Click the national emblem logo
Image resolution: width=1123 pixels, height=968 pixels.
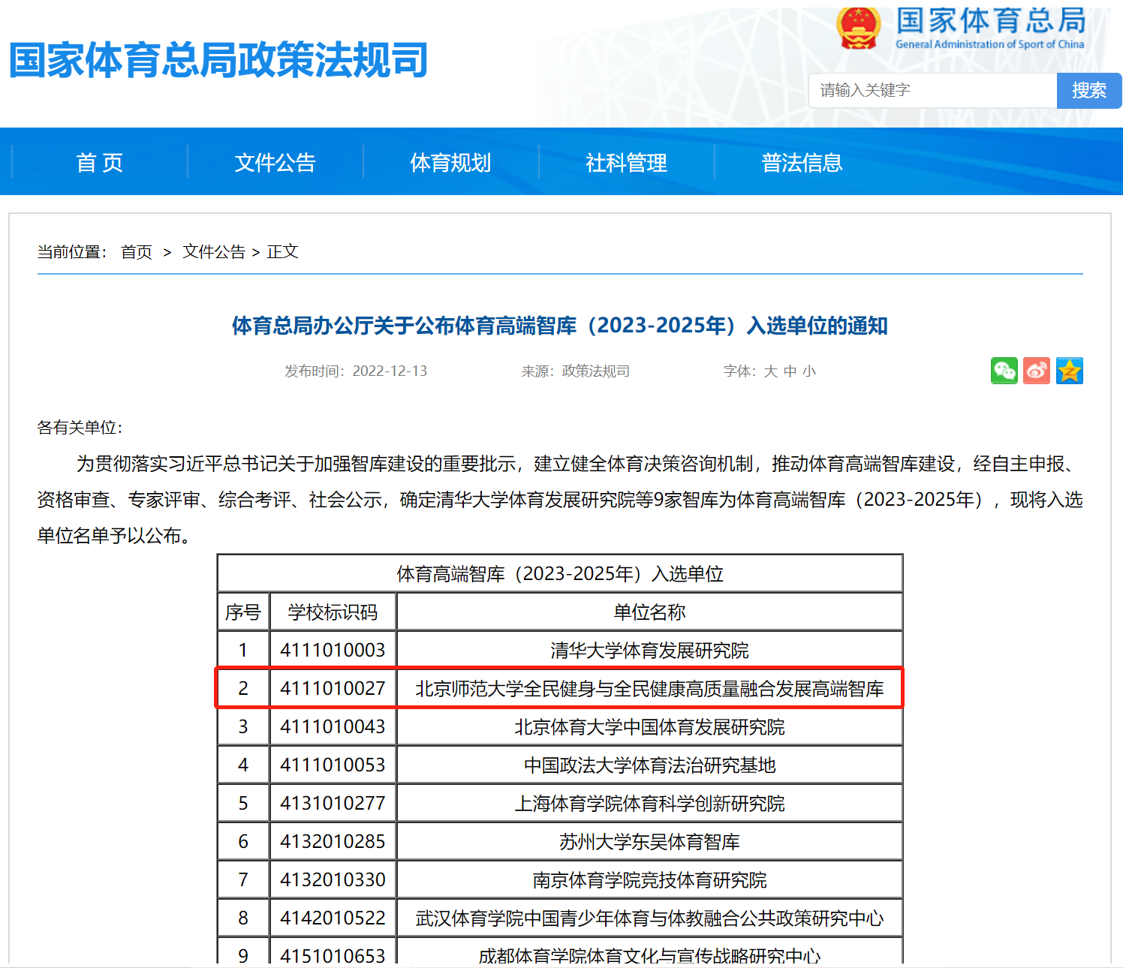pos(858,27)
